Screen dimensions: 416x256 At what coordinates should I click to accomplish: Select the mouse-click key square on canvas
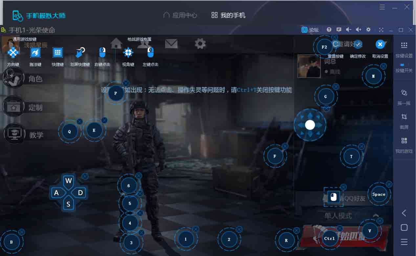tap(334, 197)
